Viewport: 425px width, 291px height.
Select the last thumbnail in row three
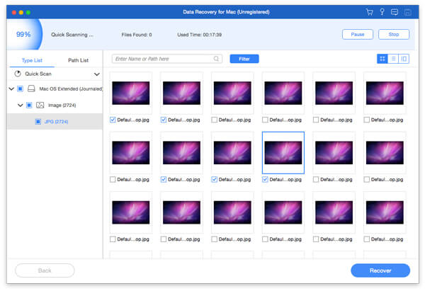tap(385, 212)
